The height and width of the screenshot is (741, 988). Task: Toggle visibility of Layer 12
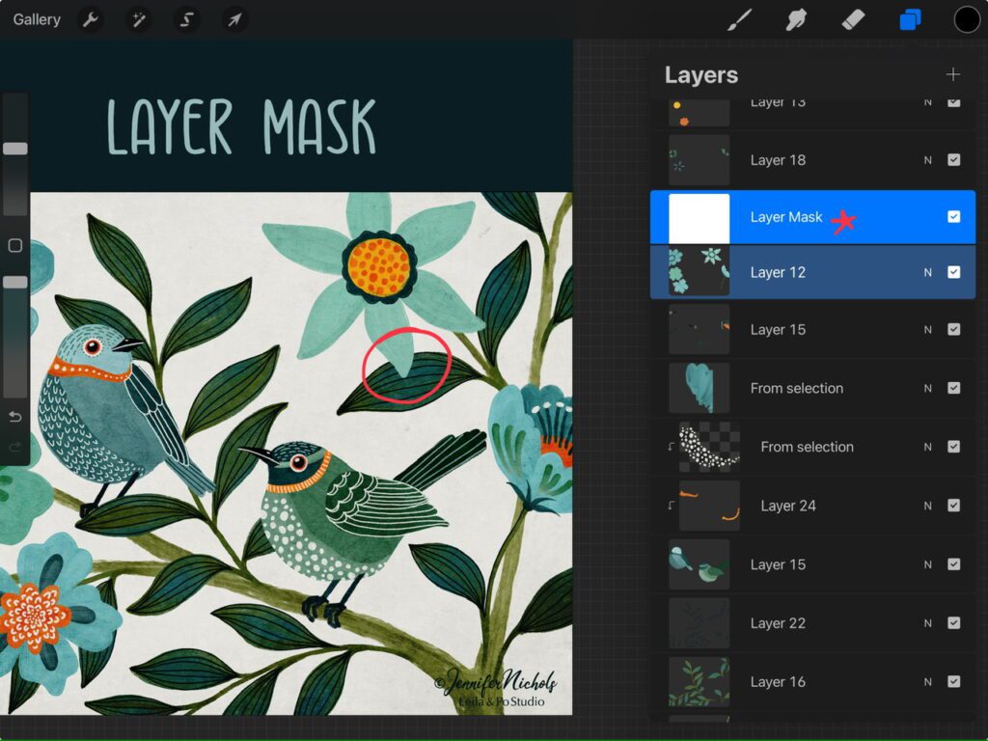click(954, 272)
